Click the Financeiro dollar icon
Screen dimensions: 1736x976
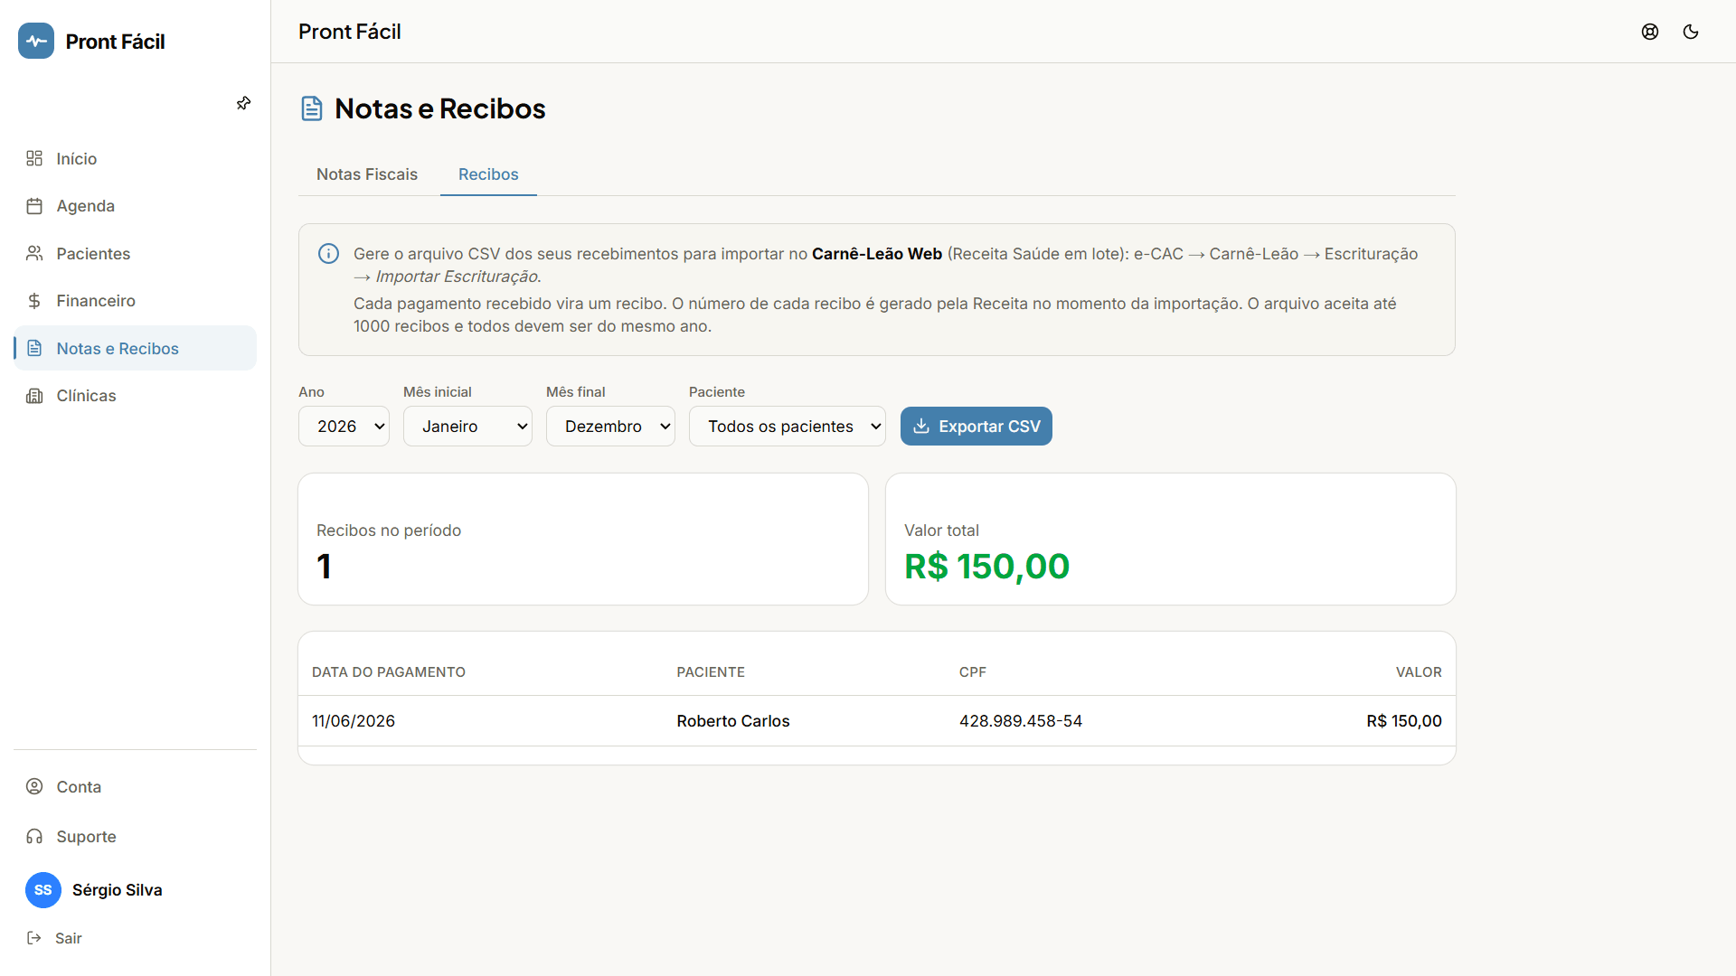point(34,301)
